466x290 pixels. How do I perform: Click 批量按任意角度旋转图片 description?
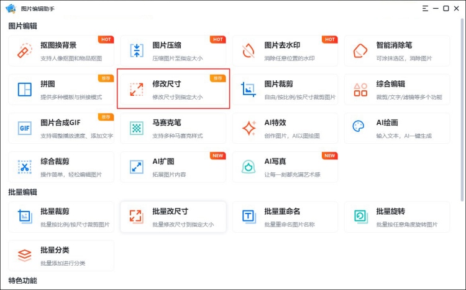pos(407,224)
